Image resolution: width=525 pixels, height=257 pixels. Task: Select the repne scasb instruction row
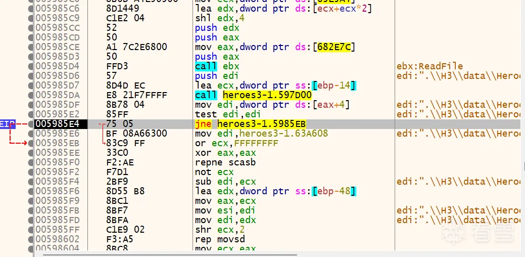point(225,162)
